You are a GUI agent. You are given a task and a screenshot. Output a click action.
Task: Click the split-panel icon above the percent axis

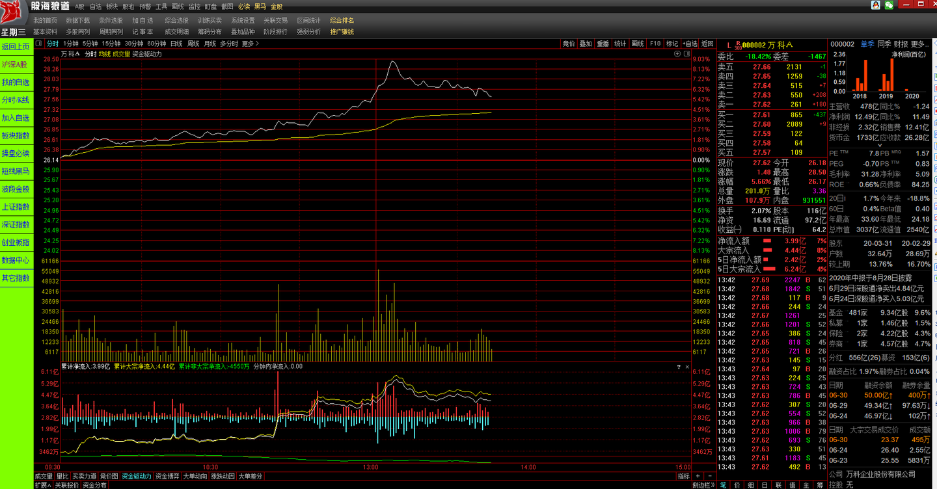688,55
